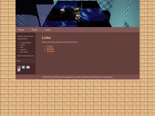Screen dimensions: 155x116
Task: Open the blue mask-face sidebar icon link
Action: click(x=28, y=67)
